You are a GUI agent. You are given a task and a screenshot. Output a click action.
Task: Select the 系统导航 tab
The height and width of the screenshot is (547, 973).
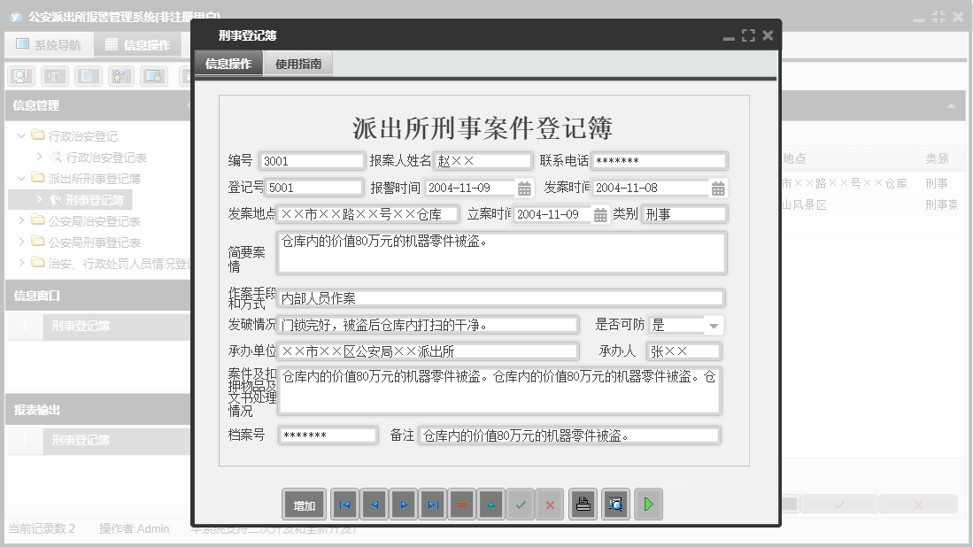[50, 44]
